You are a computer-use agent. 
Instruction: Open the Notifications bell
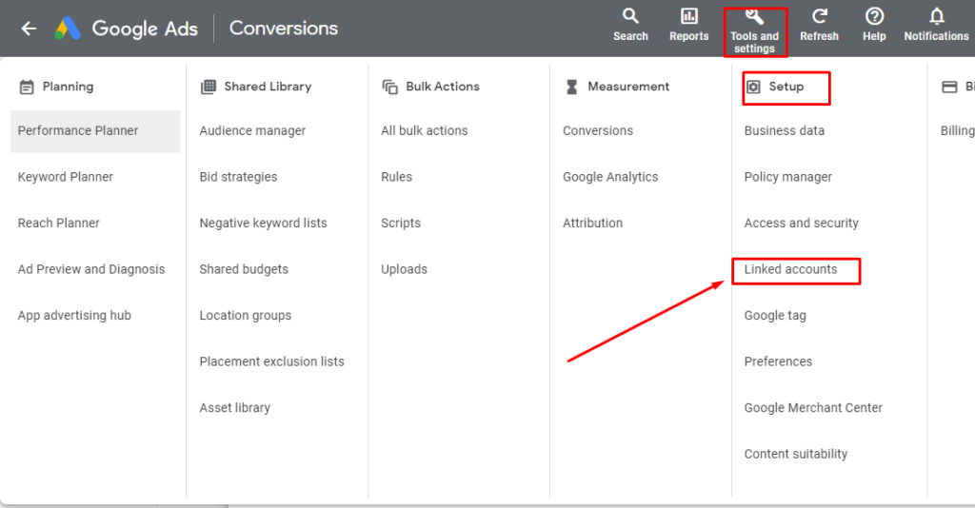[937, 16]
